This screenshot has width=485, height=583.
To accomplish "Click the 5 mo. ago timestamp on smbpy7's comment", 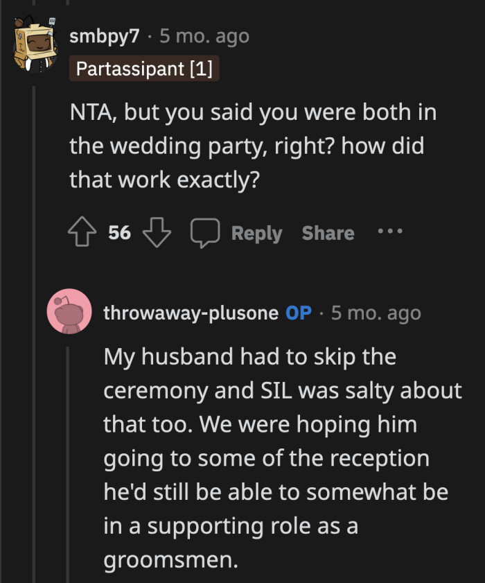I will point(203,36).
